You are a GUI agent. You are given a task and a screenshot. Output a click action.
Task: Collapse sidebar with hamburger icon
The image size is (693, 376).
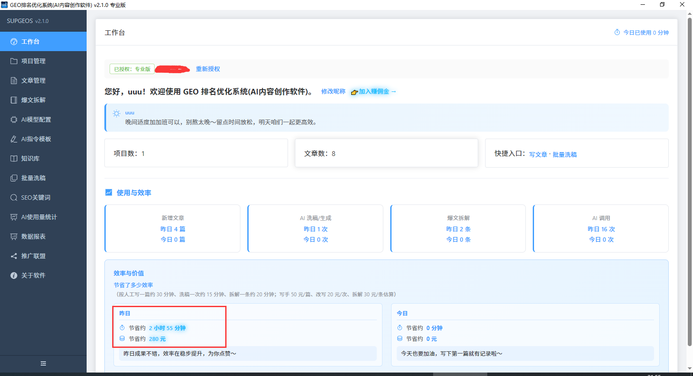43,363
